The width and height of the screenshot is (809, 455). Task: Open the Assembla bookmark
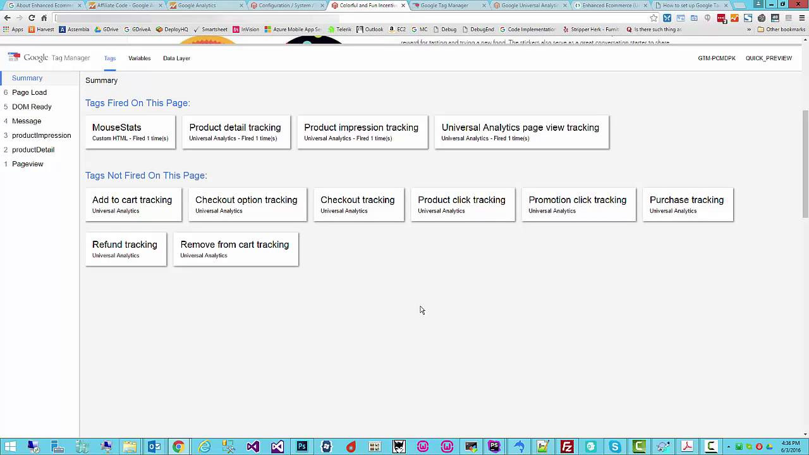[x=75, y=29]
